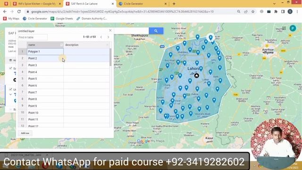This screenshot has width=302, height=170.
Task: Click the browser forward arrow
Action: (12, 11)
